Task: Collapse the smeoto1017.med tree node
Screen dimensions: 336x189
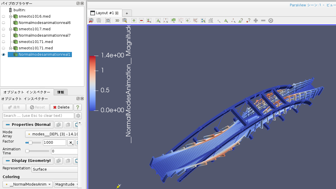Action: pyautogui.click(x=10, y=29)
